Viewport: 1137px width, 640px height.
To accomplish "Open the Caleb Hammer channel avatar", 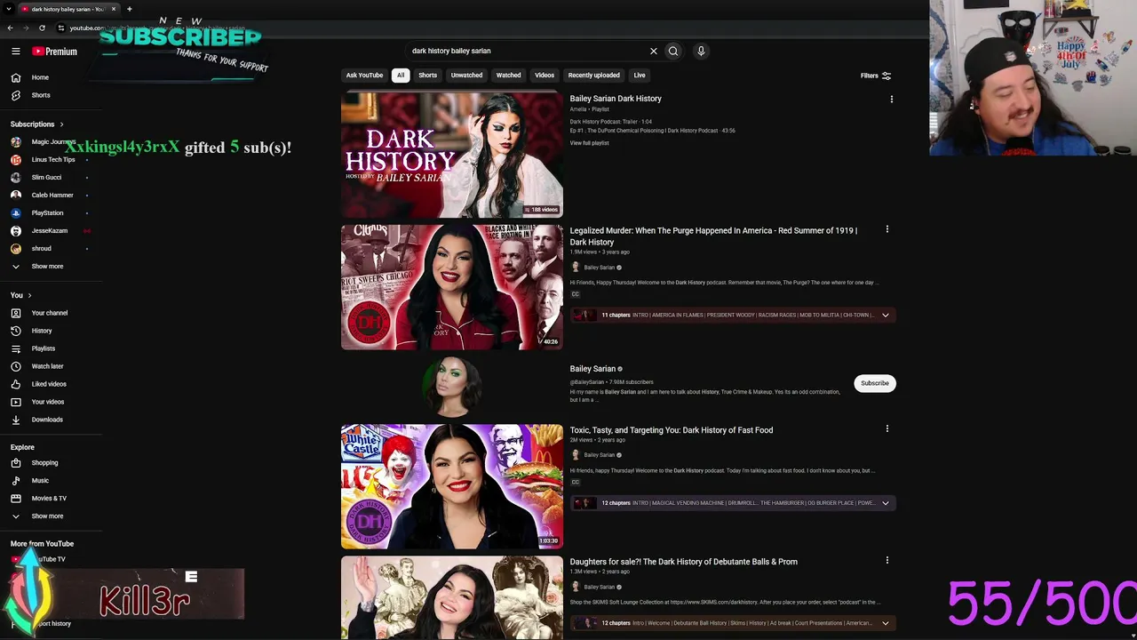I will [x=16, y=196].
